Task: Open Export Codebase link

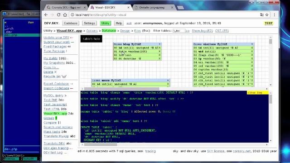Action: 56,84
